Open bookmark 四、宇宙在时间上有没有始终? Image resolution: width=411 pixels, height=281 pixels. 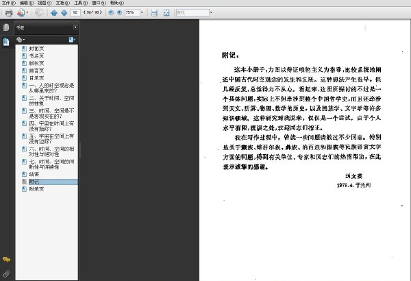click(x=51, y=126)
